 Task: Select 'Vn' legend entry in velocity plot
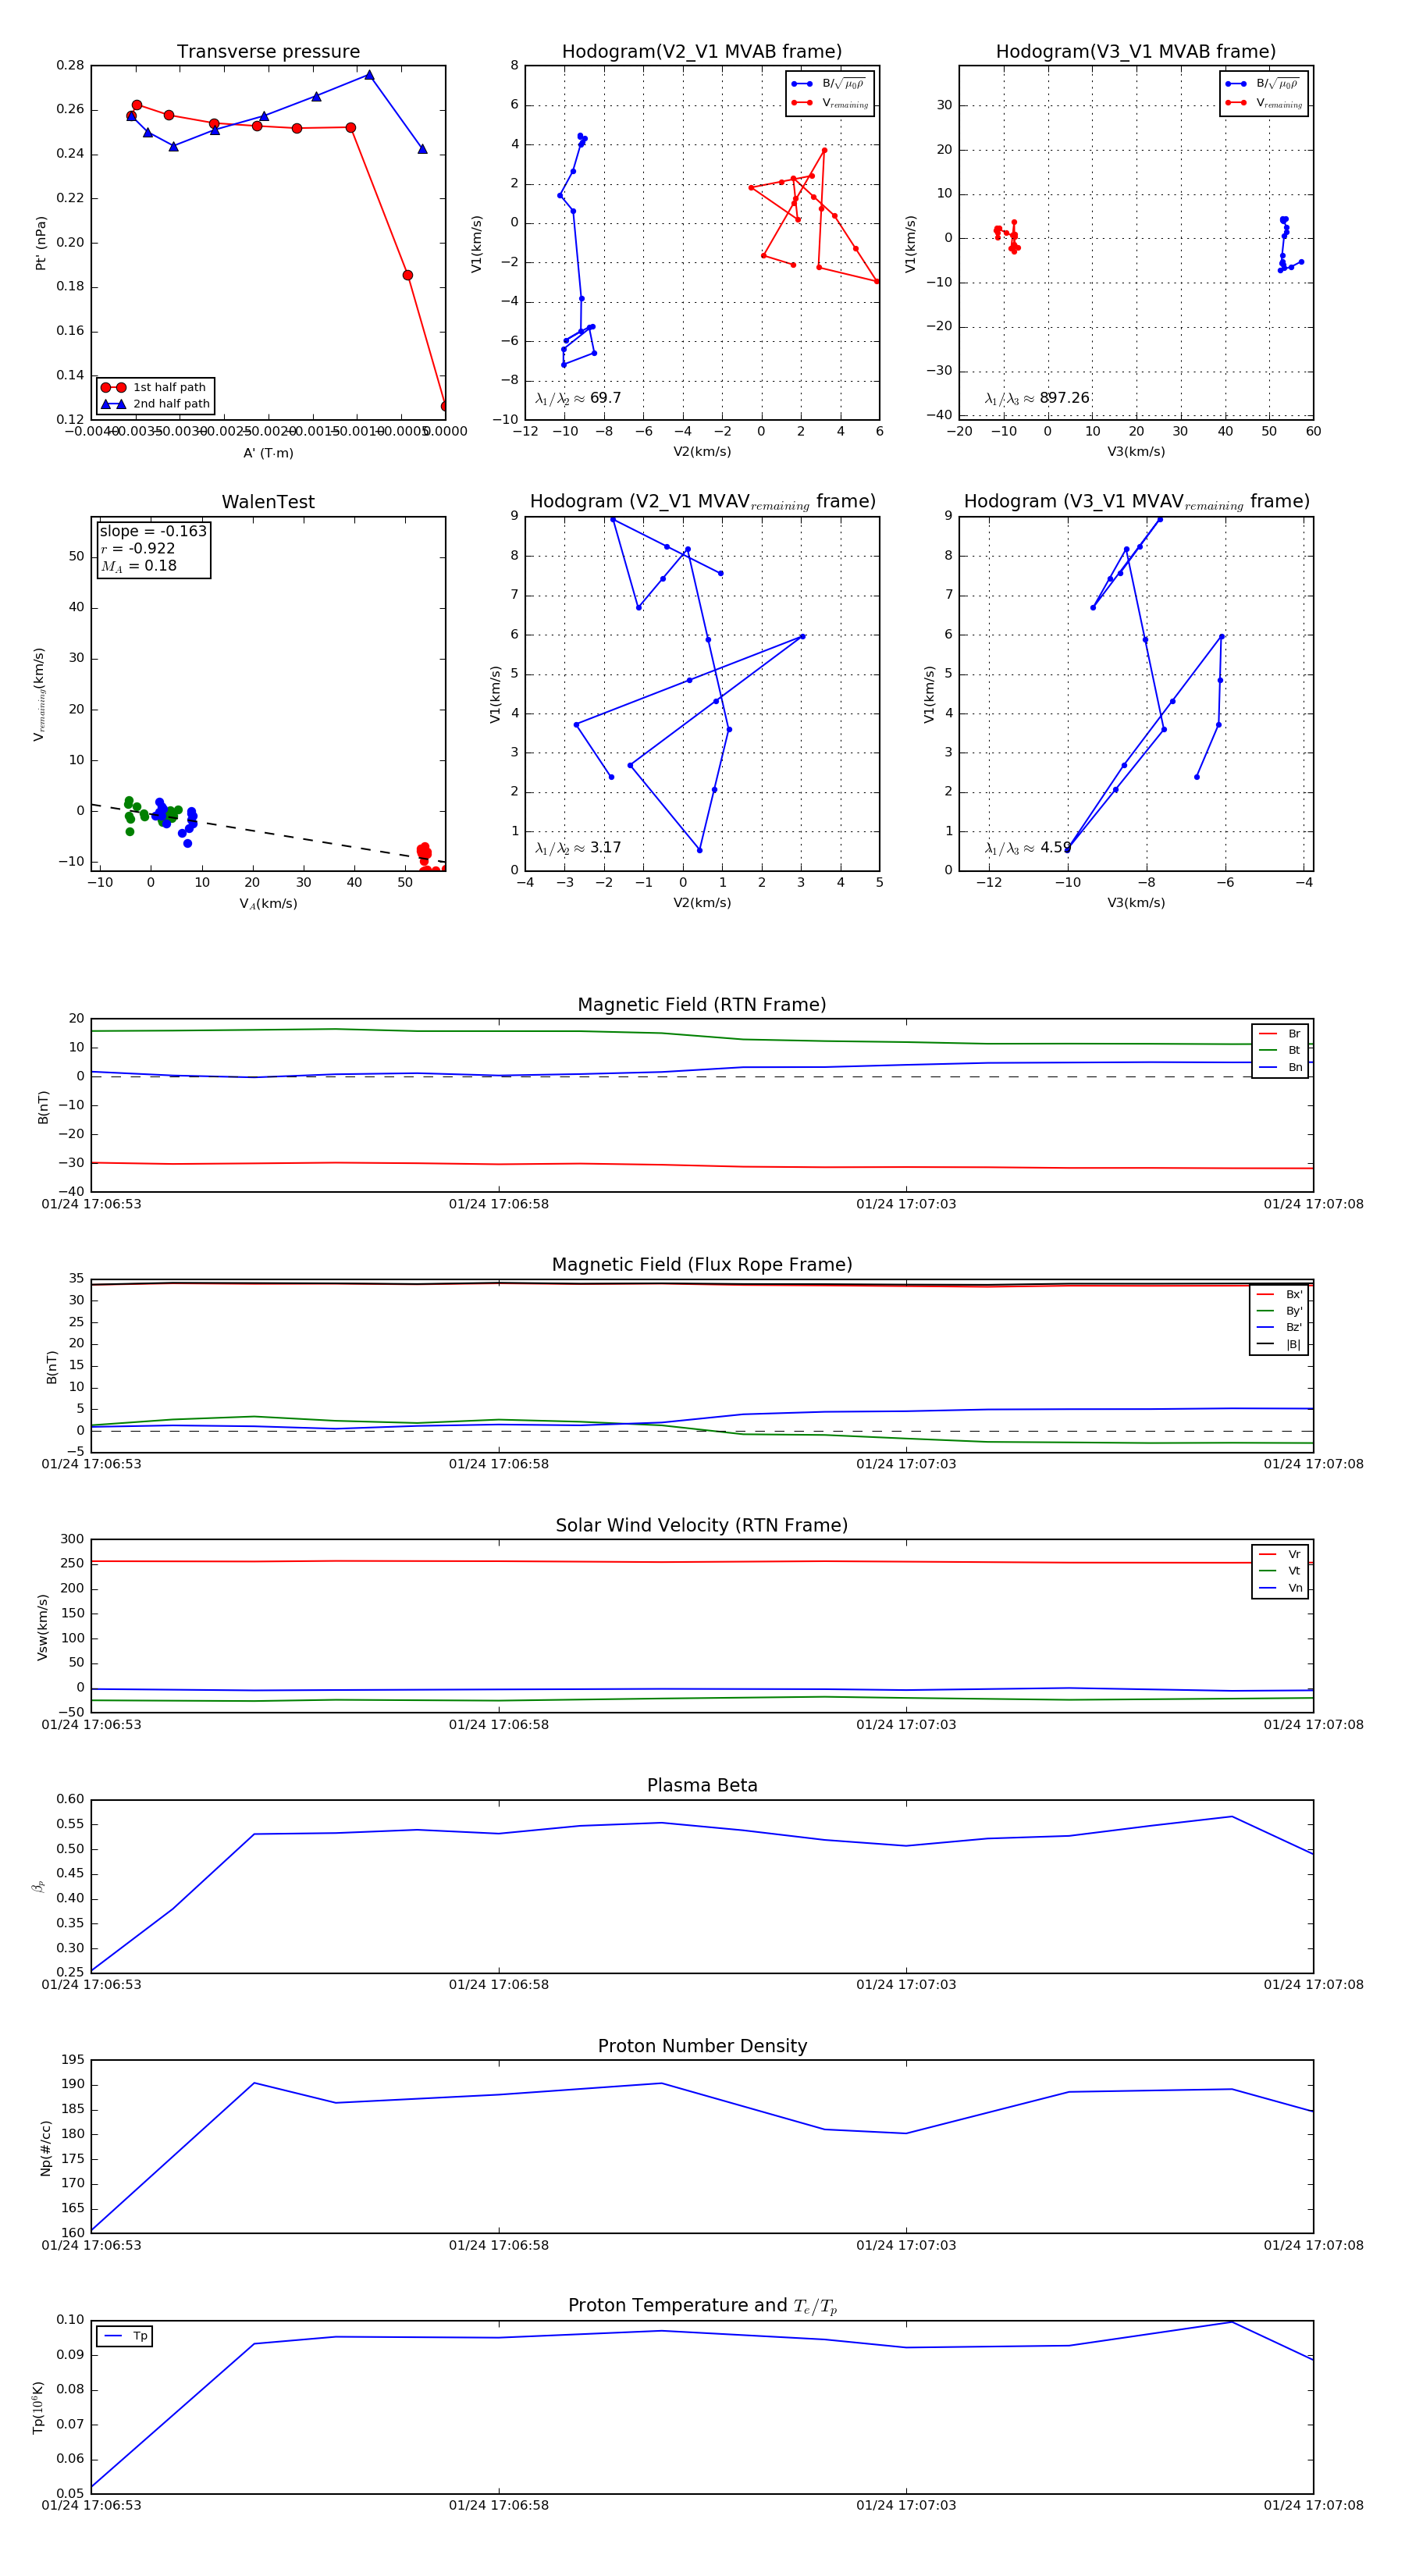[1280, 1588]
